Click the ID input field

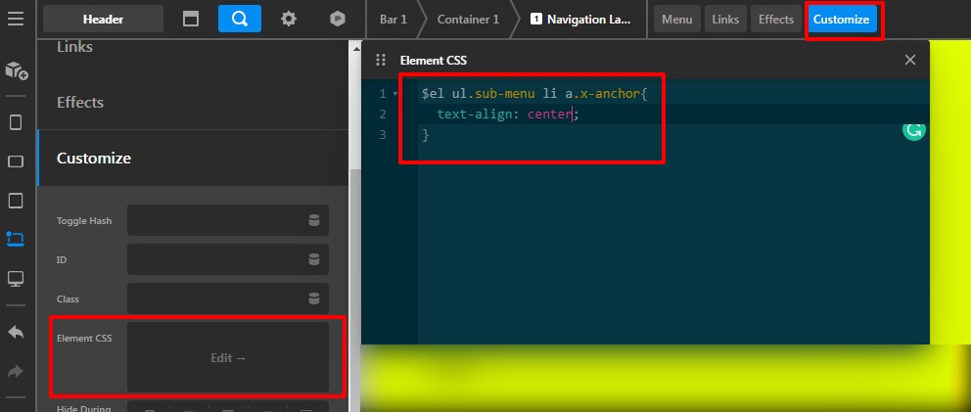pos(228,259)
